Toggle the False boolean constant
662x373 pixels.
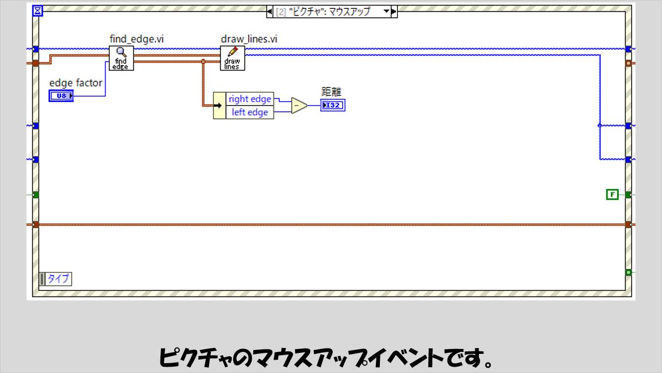click(x=612, y=195)
